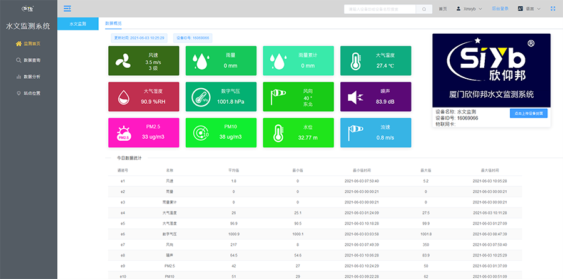Image resolution: width=563 pixels, height=279 pixels.
Task: Click the 今日数据统计 section heading
Action: coord(129,158)
